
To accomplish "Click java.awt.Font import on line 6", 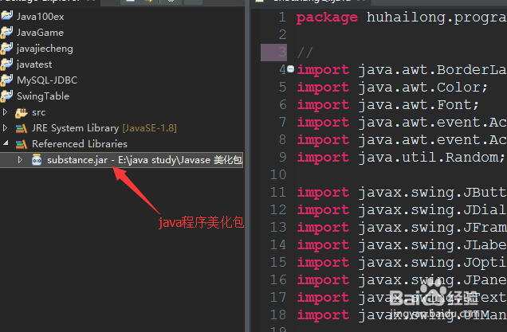I will [x=419, y=104].
